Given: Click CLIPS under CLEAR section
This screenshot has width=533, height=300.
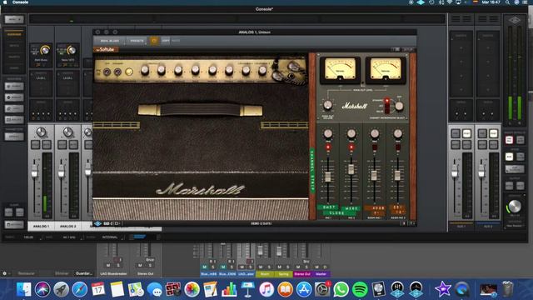Looking at the screenshot, I should [x=8, y=212].
